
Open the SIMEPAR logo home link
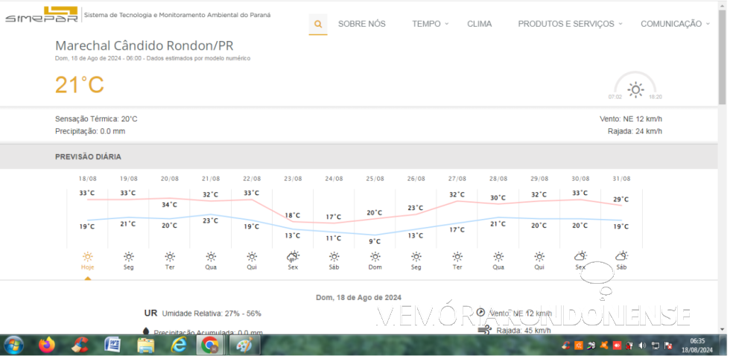pyautogui.click(x=41, y=15)
